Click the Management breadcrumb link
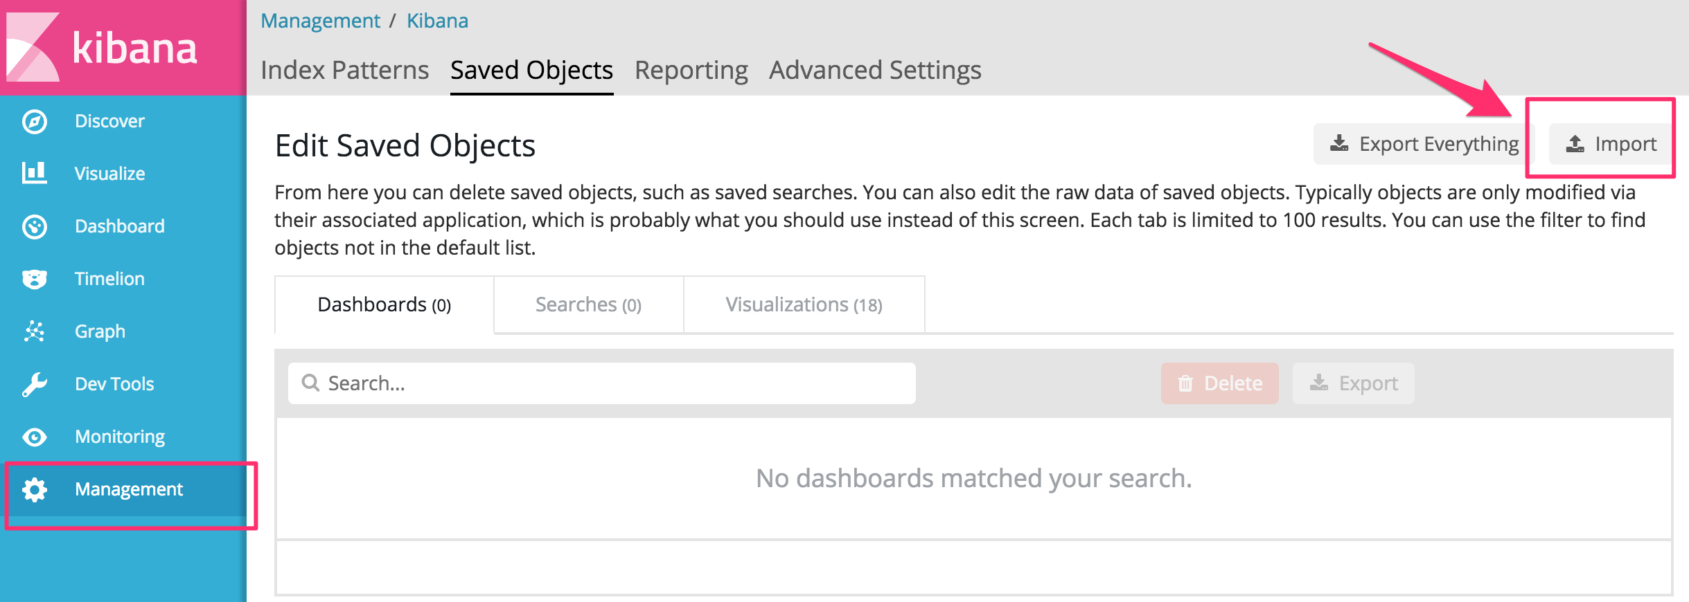Screen dimensions: 1689x602 (x=320, y=21)
